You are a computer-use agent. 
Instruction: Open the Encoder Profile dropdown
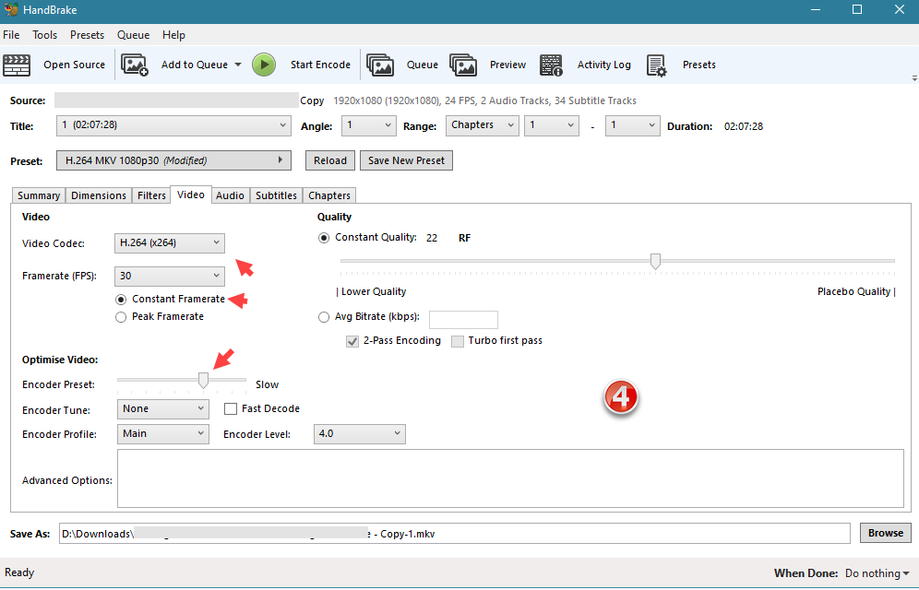(x=163, y=433)
